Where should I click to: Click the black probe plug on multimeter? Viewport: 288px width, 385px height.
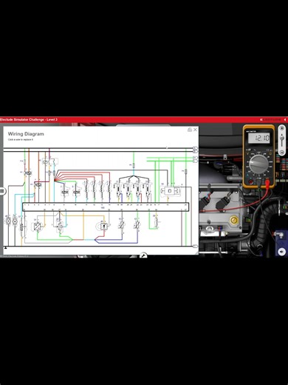click(258, 183)
